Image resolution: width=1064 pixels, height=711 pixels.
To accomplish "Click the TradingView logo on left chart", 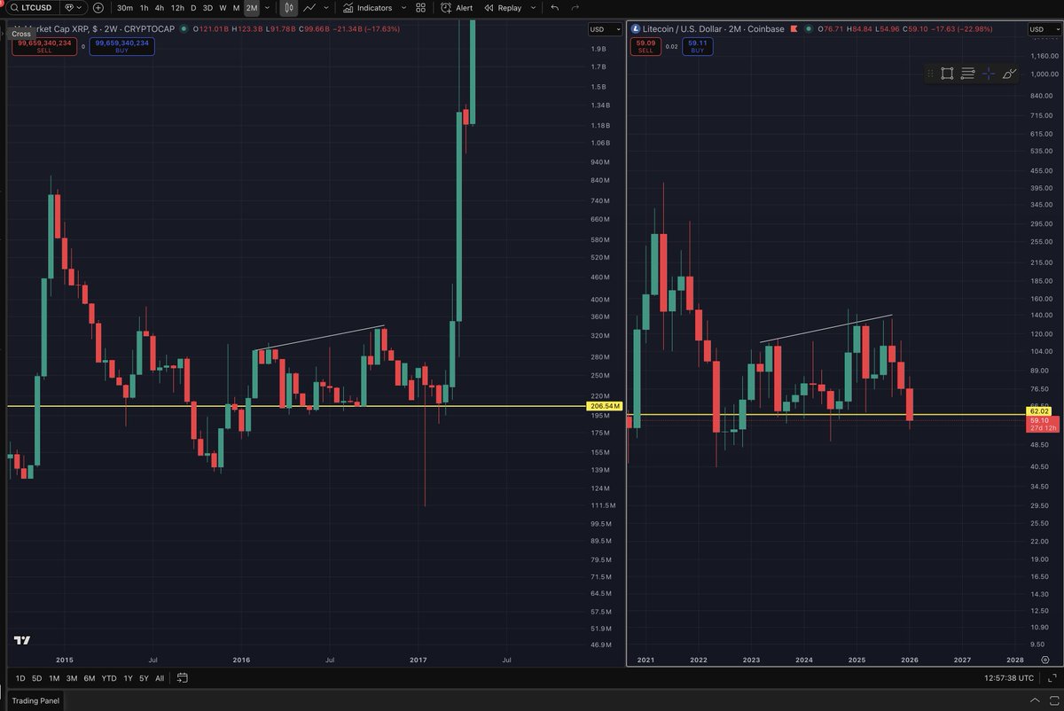I will click(23, 641).
